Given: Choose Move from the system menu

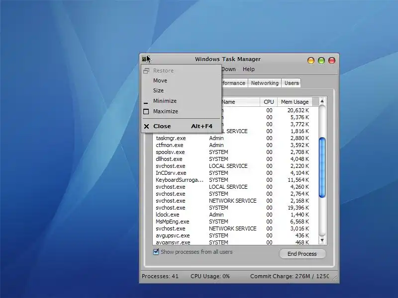Looking at the screenshot, I should 181,80.
